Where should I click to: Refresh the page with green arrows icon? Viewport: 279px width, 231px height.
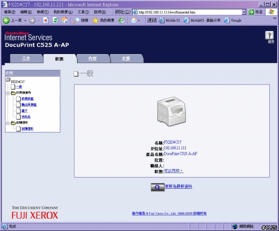[x=55, y=20]
